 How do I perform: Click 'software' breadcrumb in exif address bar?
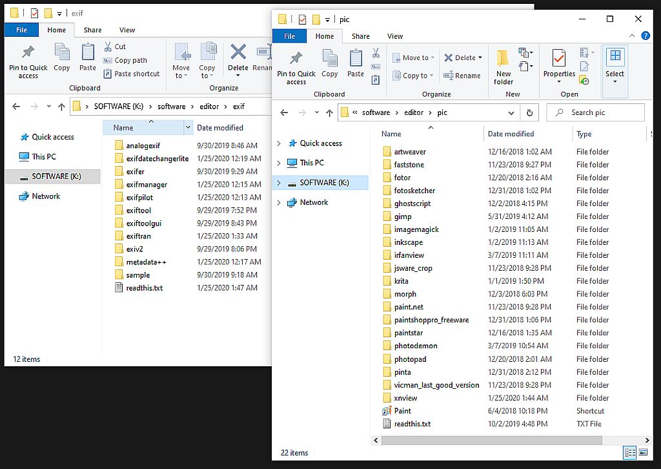coord(172,107)
